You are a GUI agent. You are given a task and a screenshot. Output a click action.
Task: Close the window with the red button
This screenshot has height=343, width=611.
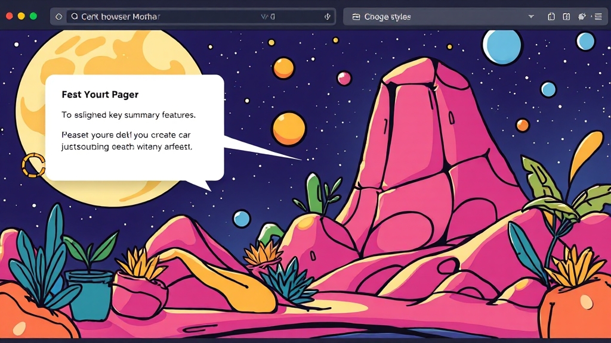(x=9, y=16)
